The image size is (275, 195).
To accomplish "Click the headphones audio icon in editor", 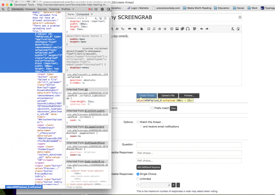I will click(188, 29).
